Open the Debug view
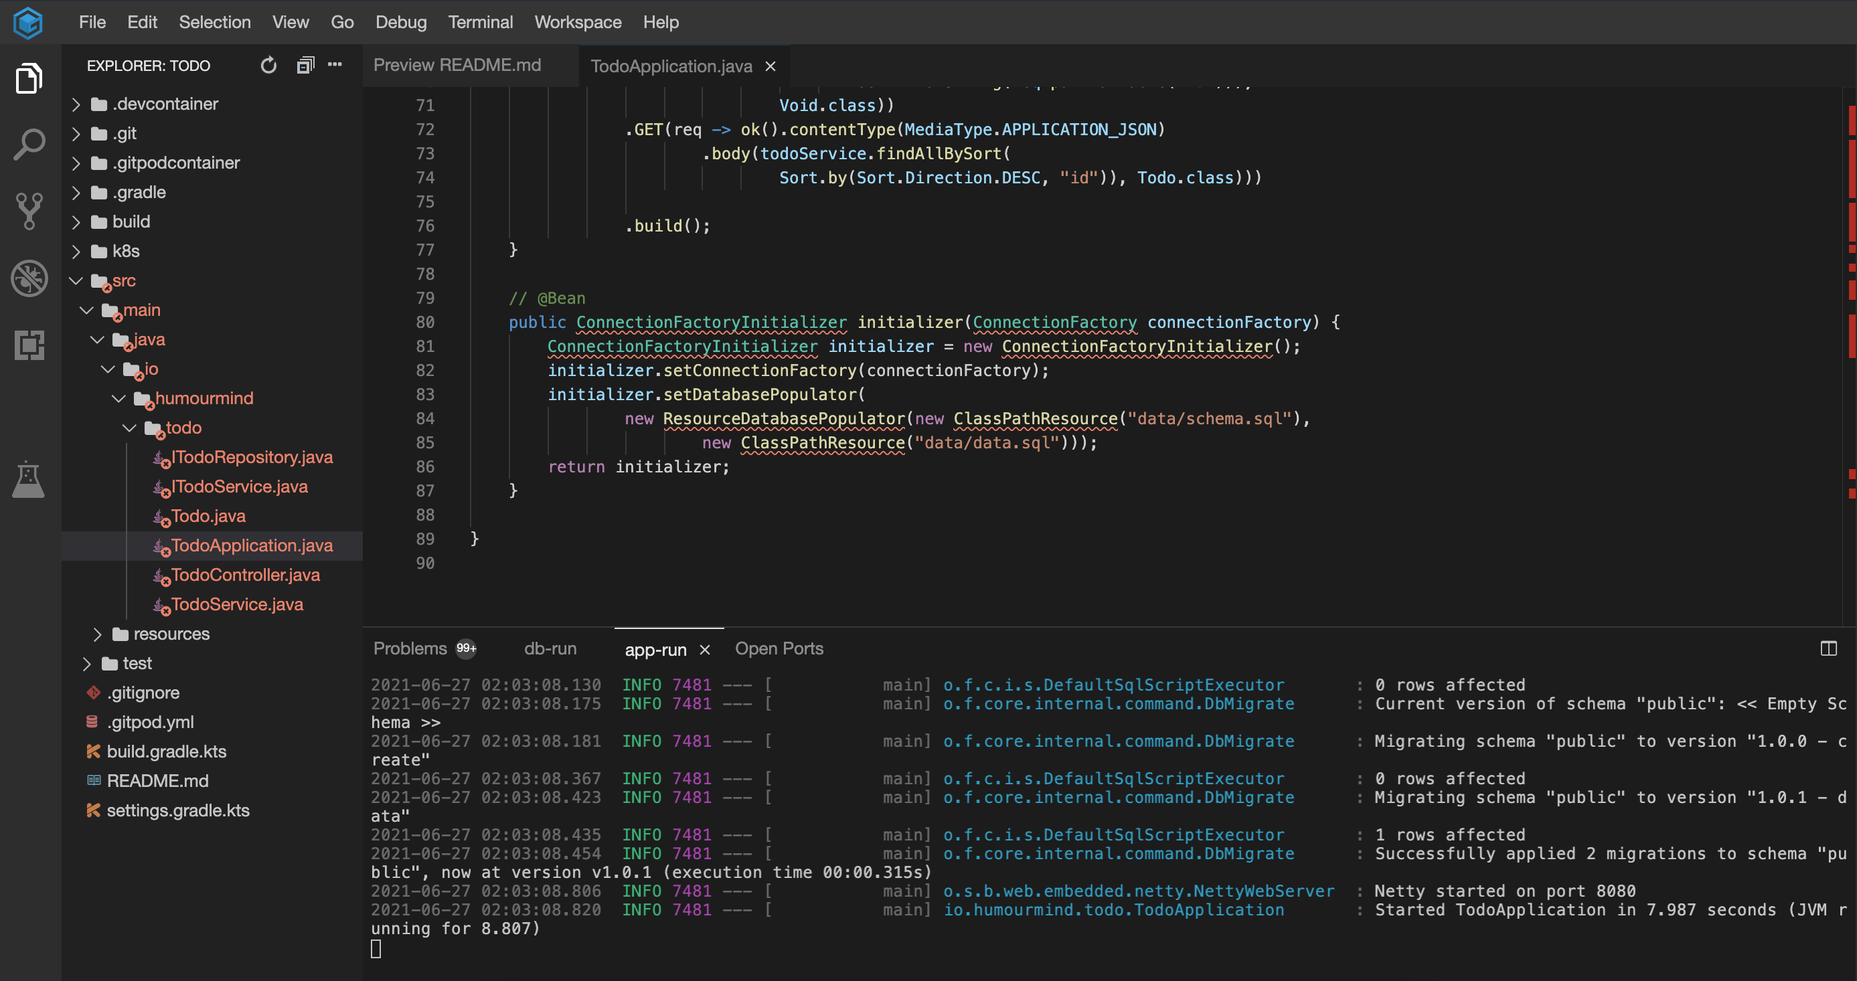This screenshot has width=1857, height=981. (x=29, y=279)
